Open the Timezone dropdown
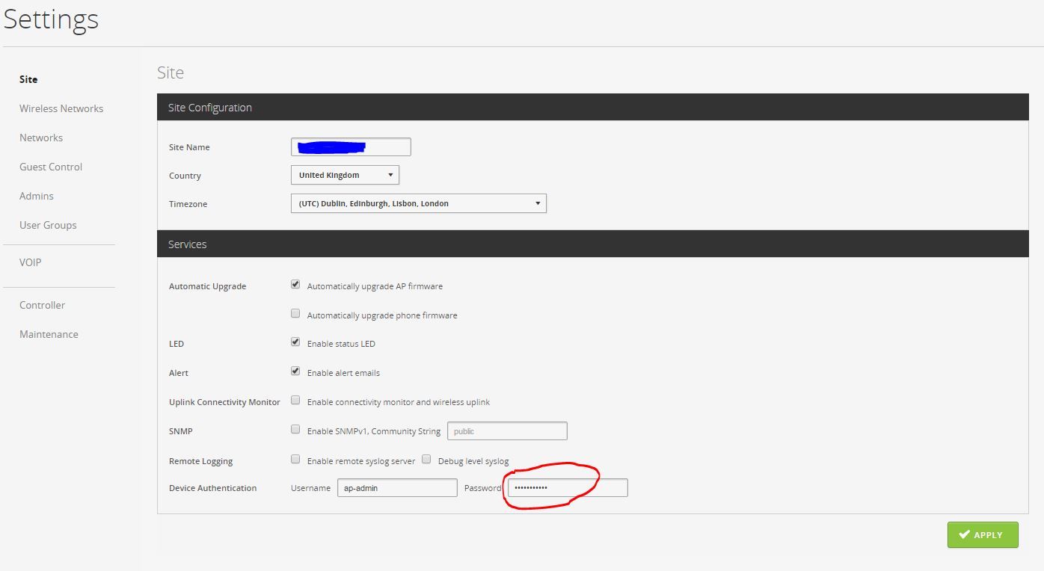 click(418, 203)
